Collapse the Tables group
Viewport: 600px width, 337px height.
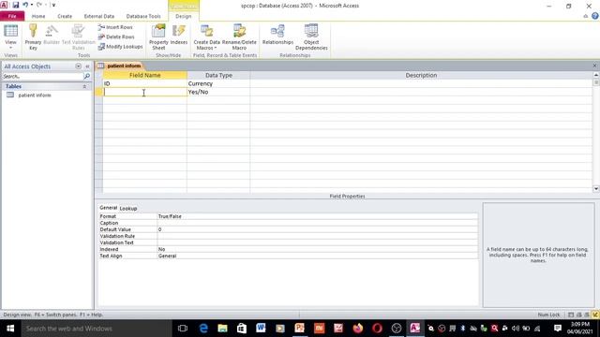click(x=84, y=87)
